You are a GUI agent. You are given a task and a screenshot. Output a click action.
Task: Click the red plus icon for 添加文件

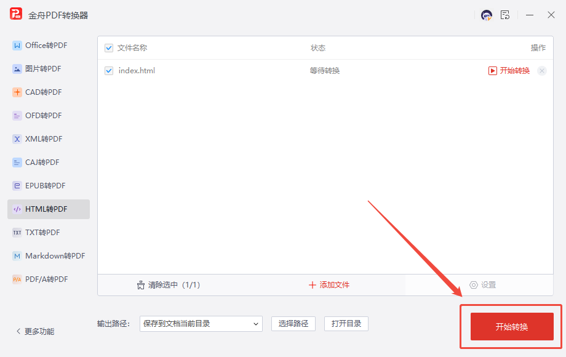(313, 285)
